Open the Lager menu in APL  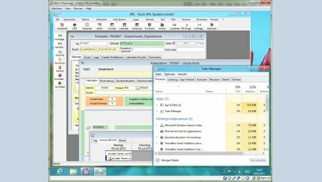136,20
